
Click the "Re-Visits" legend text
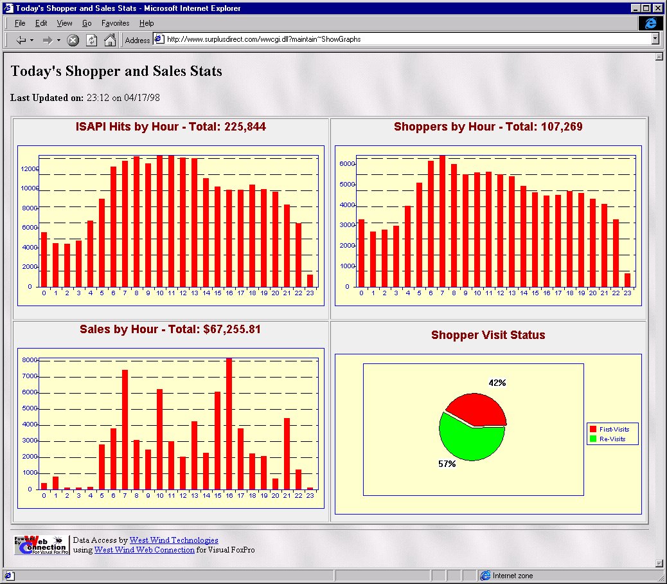[612, 439]
